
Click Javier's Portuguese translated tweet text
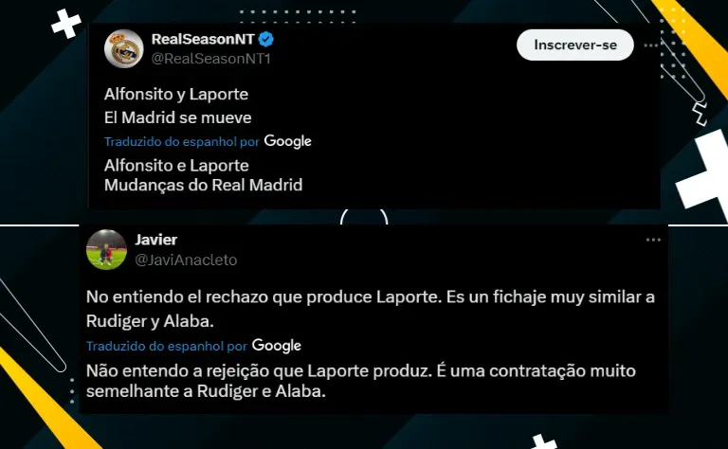click(x=361, y=381)
